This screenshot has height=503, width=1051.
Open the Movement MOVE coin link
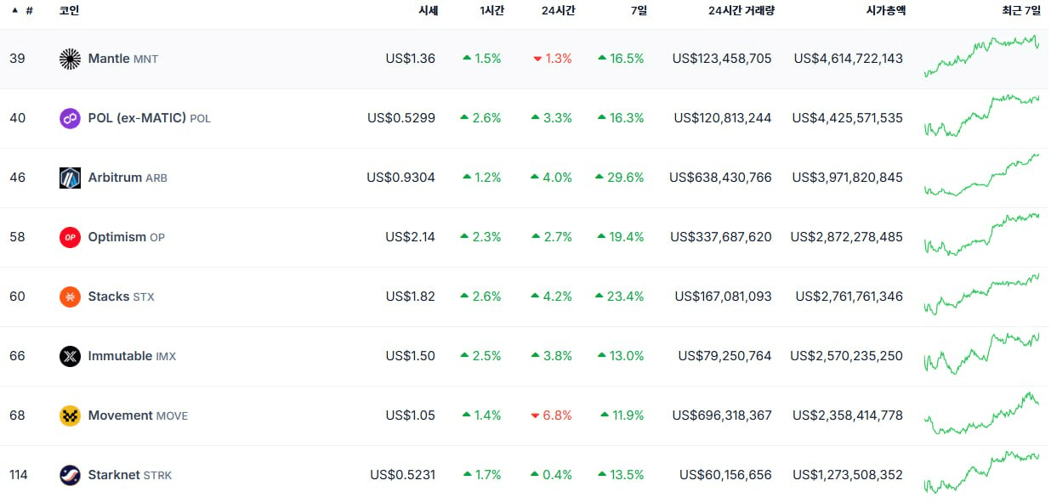(138, 415)
